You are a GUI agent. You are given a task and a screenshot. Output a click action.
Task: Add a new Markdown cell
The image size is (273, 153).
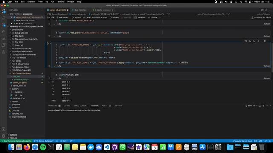62,17
